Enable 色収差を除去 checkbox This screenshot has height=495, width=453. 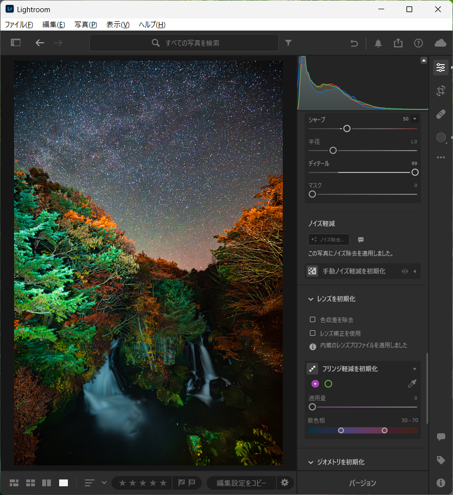pyautogui.click(x=313, y=320)
